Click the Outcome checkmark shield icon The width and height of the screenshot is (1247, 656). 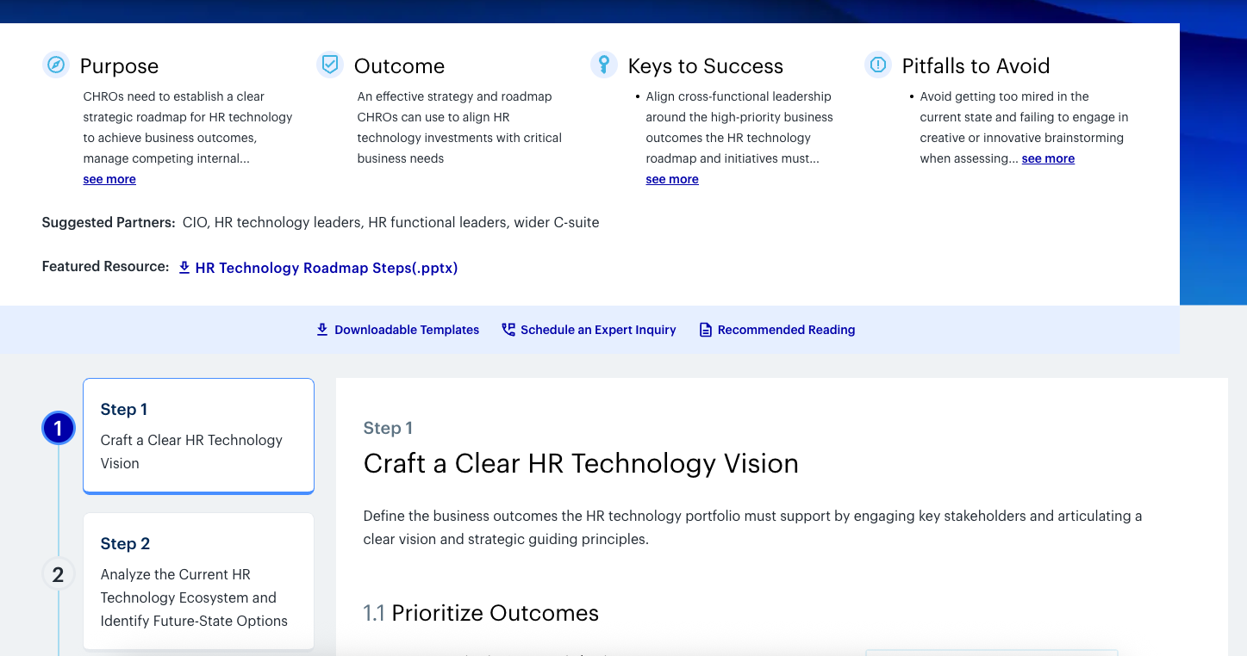point(329,65)
